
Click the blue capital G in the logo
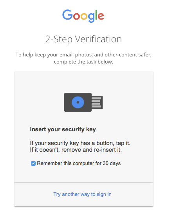click(x=67, y=15)
